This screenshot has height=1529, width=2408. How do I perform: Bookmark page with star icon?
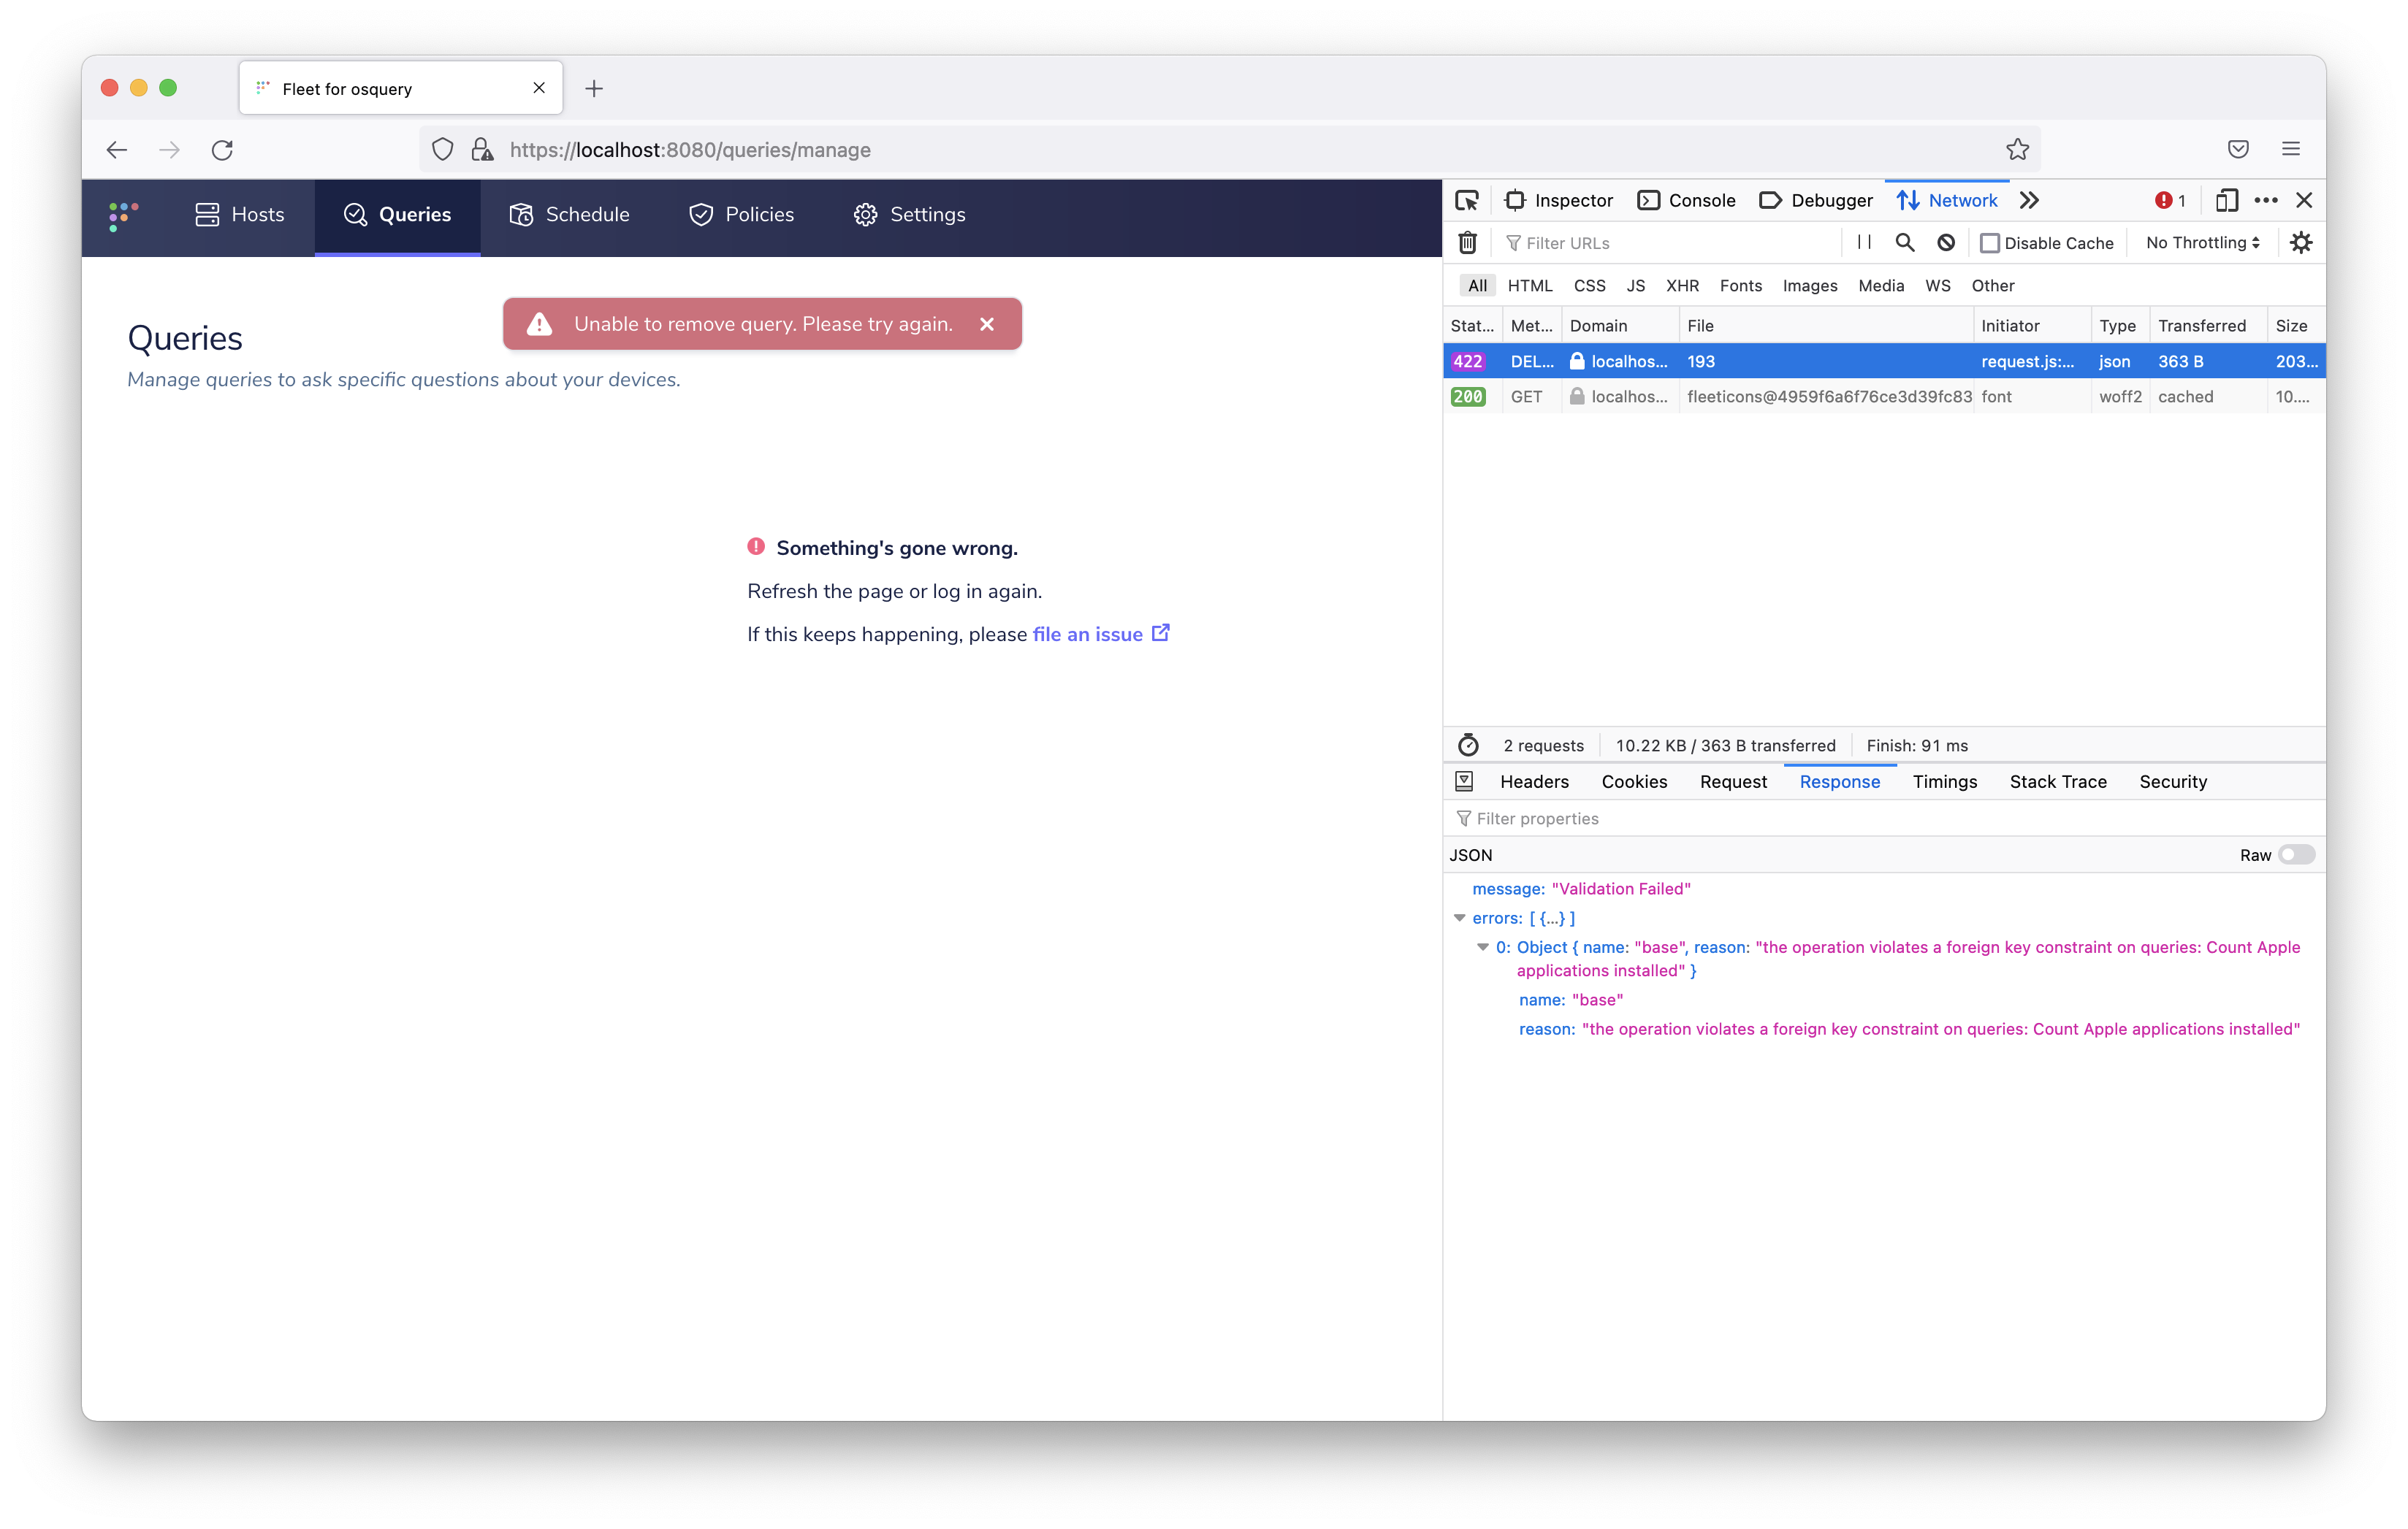tap(2017, 150)
